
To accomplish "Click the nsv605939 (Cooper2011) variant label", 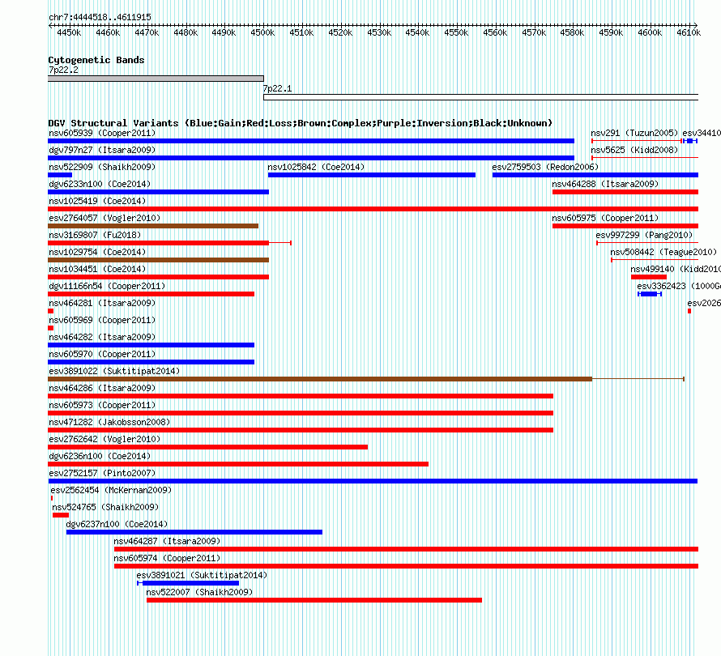I will 102,134.
